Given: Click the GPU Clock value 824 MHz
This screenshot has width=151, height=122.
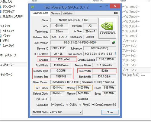Looking at the screenshot, I should (57, 88).
